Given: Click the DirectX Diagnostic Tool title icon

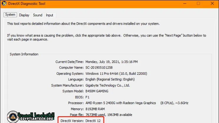Looking at the screenshot, I should coord(4,3).
